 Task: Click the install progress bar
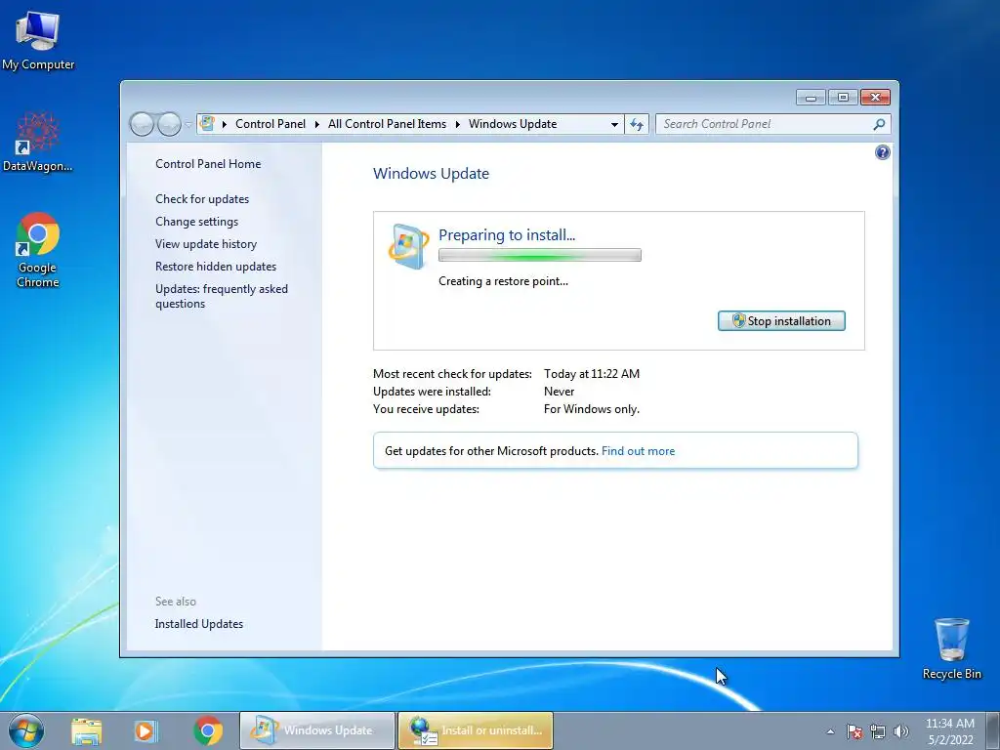(539, 255)
